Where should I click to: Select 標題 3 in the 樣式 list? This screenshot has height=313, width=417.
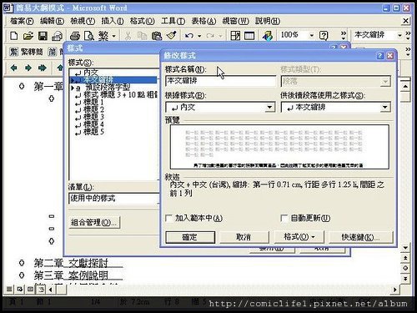click(93, 117)
